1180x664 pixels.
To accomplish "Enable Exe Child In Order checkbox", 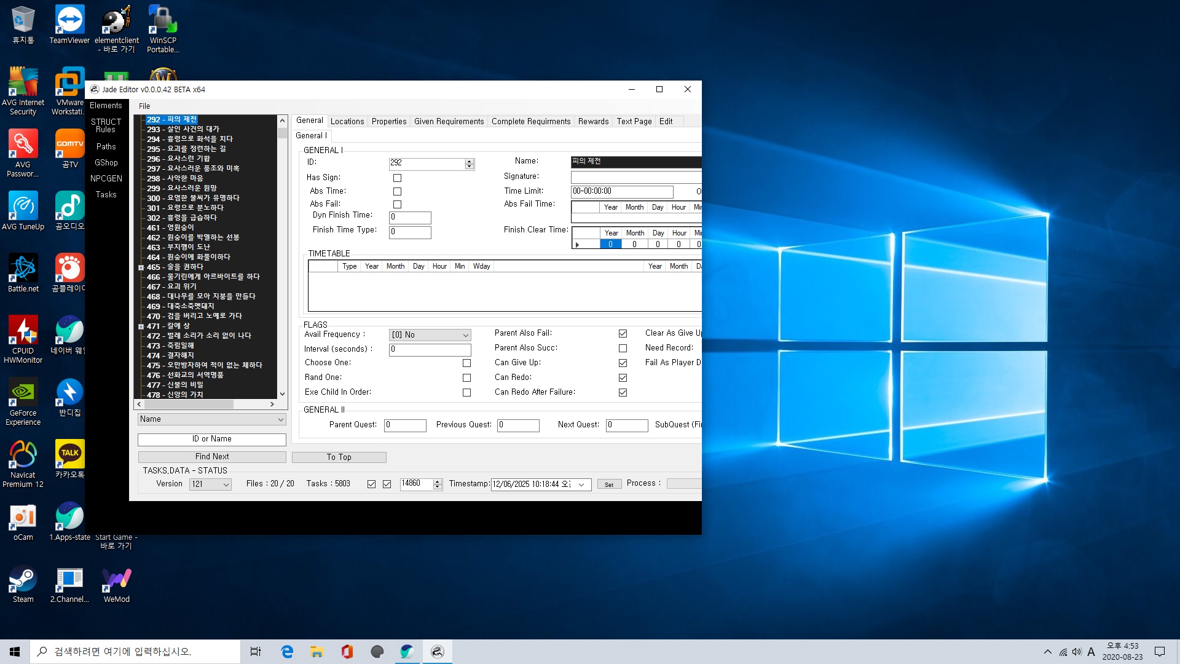I will click(466, 393).
